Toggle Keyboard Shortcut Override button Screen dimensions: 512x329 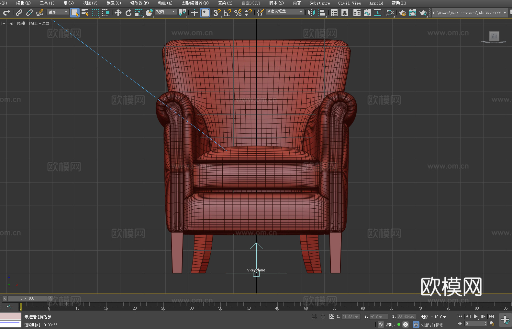[205, 13]
